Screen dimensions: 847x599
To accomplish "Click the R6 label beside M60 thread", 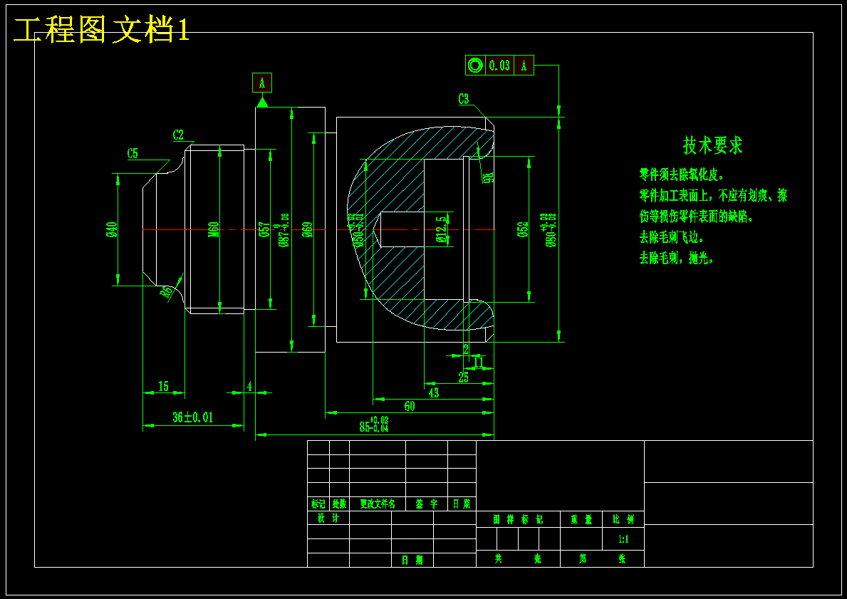I will point(168,292).
